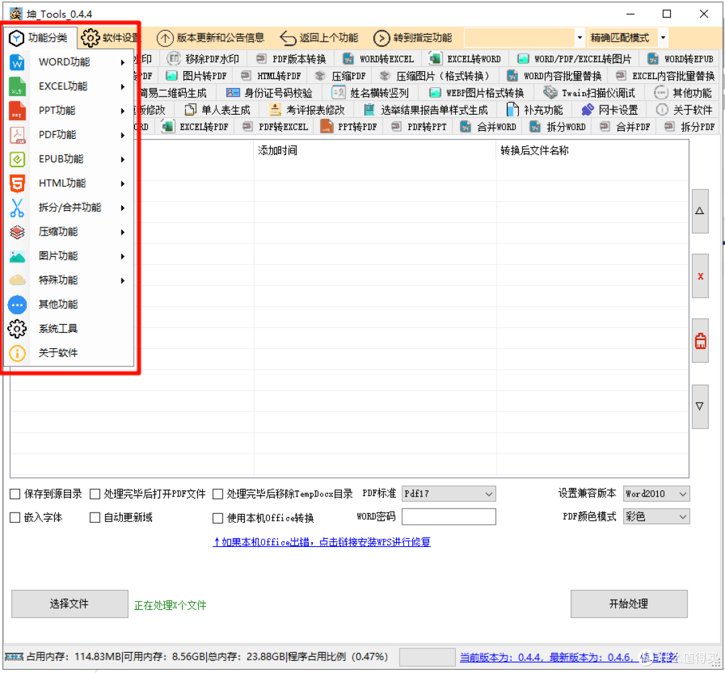Click the EXCEL功能 green icon
725x673 pixels.
coord(17,87)
